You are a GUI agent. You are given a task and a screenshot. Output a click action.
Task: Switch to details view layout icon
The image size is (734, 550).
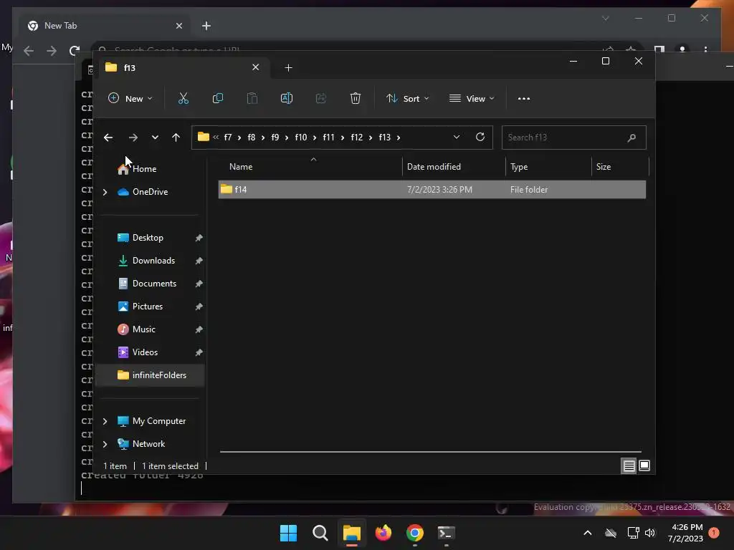coord(629,465)
